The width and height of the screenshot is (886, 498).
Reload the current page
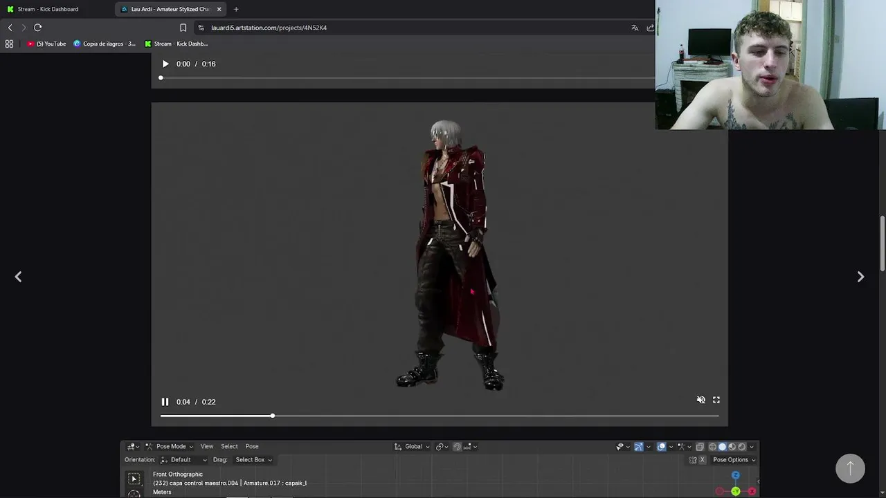click(x=38, y=28)
